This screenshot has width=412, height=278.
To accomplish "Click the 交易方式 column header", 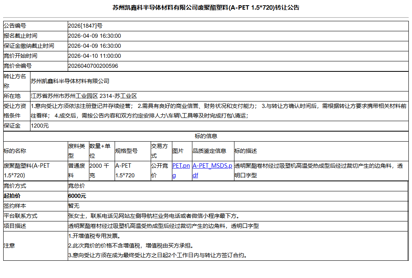I will tap(160, 151).
